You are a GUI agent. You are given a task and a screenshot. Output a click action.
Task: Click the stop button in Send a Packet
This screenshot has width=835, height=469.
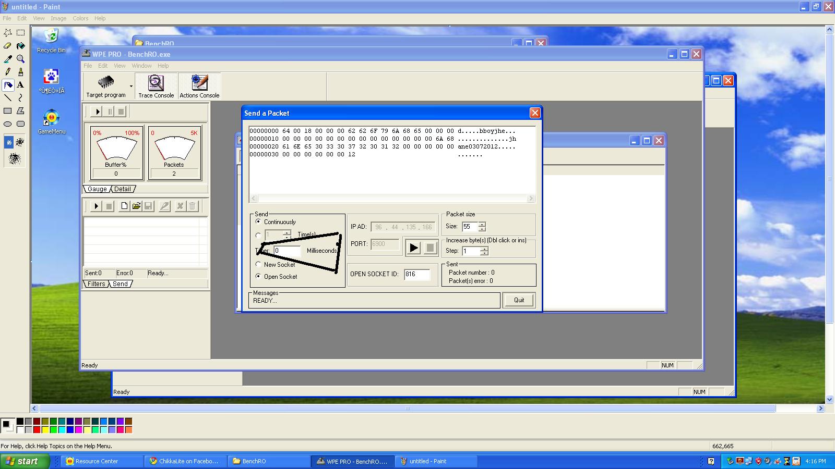coord(430,248)
